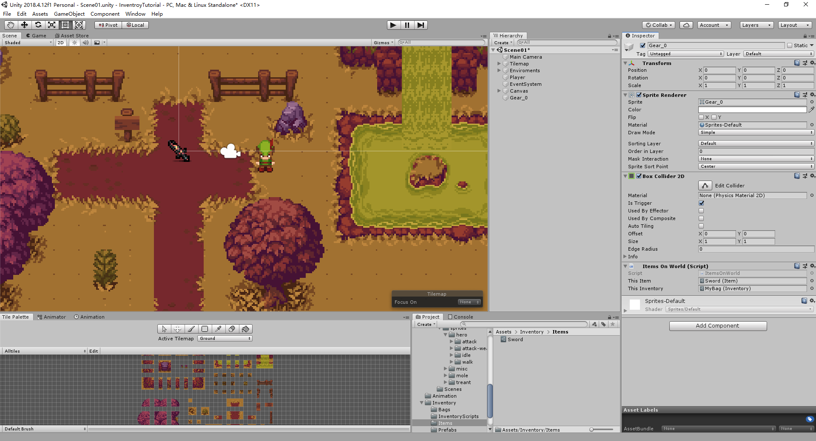Open Unity Cloud Services panel
The image size is (816, 441).
686,25
